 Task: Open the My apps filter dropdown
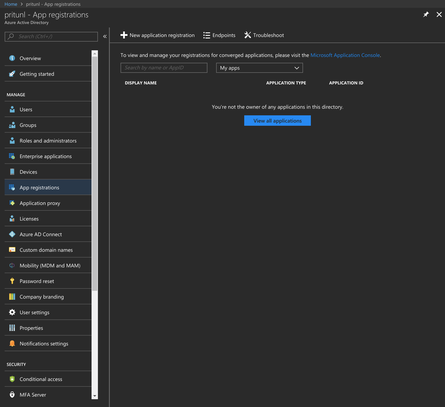[259, 68]
